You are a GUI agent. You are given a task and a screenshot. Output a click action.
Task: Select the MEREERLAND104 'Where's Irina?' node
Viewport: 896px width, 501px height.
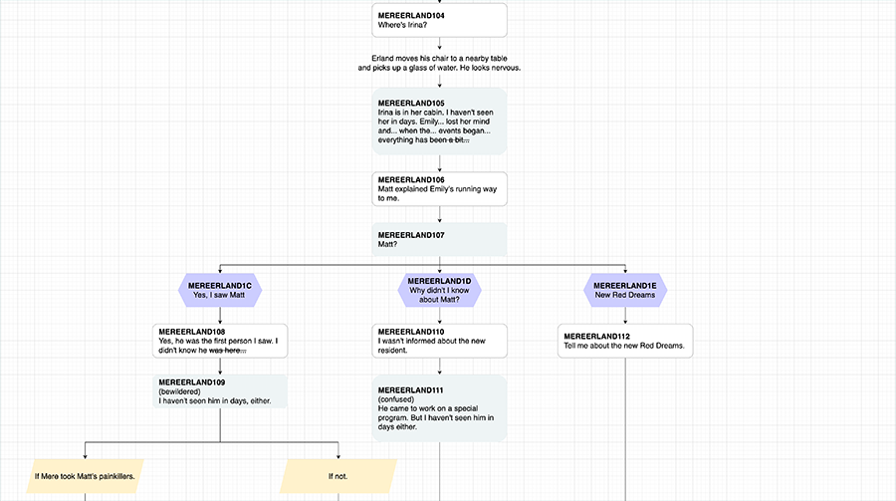pos(439,21)
